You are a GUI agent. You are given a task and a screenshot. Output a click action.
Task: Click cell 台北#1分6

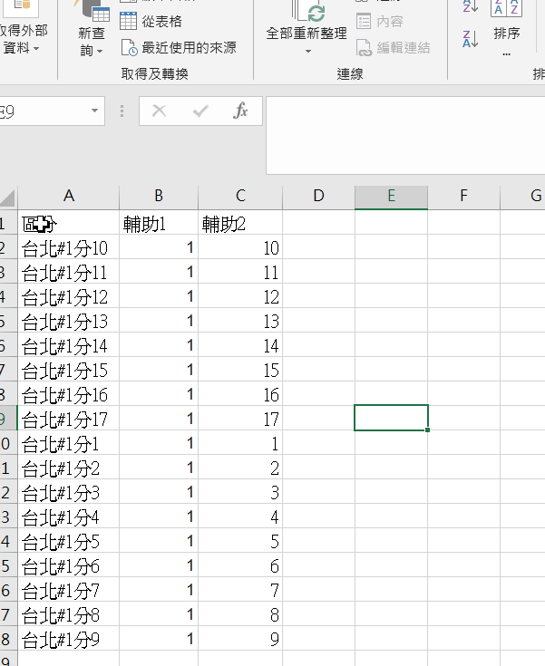coord(68,565)
